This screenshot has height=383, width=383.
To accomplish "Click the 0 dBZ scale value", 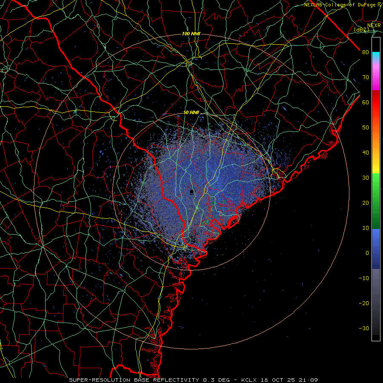I will (367, 253).
